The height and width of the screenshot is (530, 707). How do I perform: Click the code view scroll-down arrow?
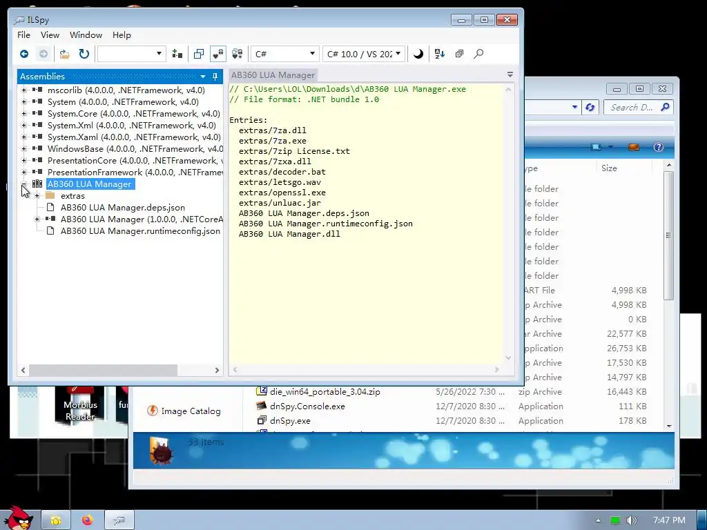point(508,358)
